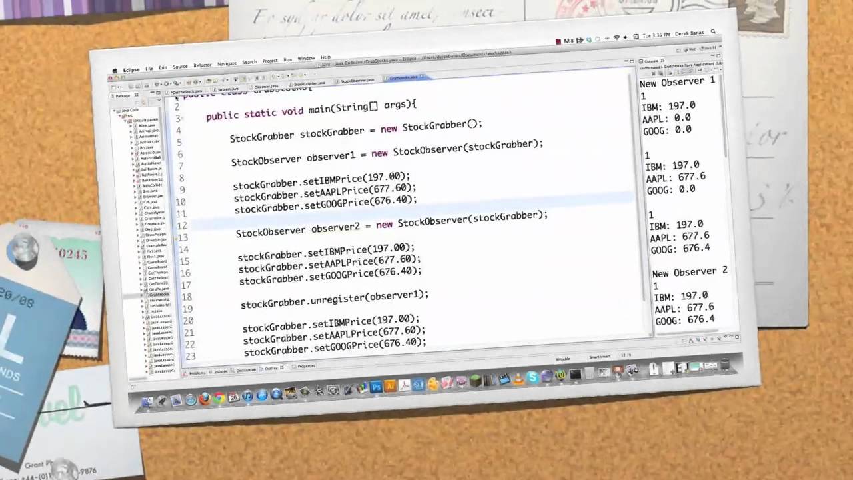Collapse the default package node
Image resolution: width=853 pixels, height=480 pixels.
[125, 120]
